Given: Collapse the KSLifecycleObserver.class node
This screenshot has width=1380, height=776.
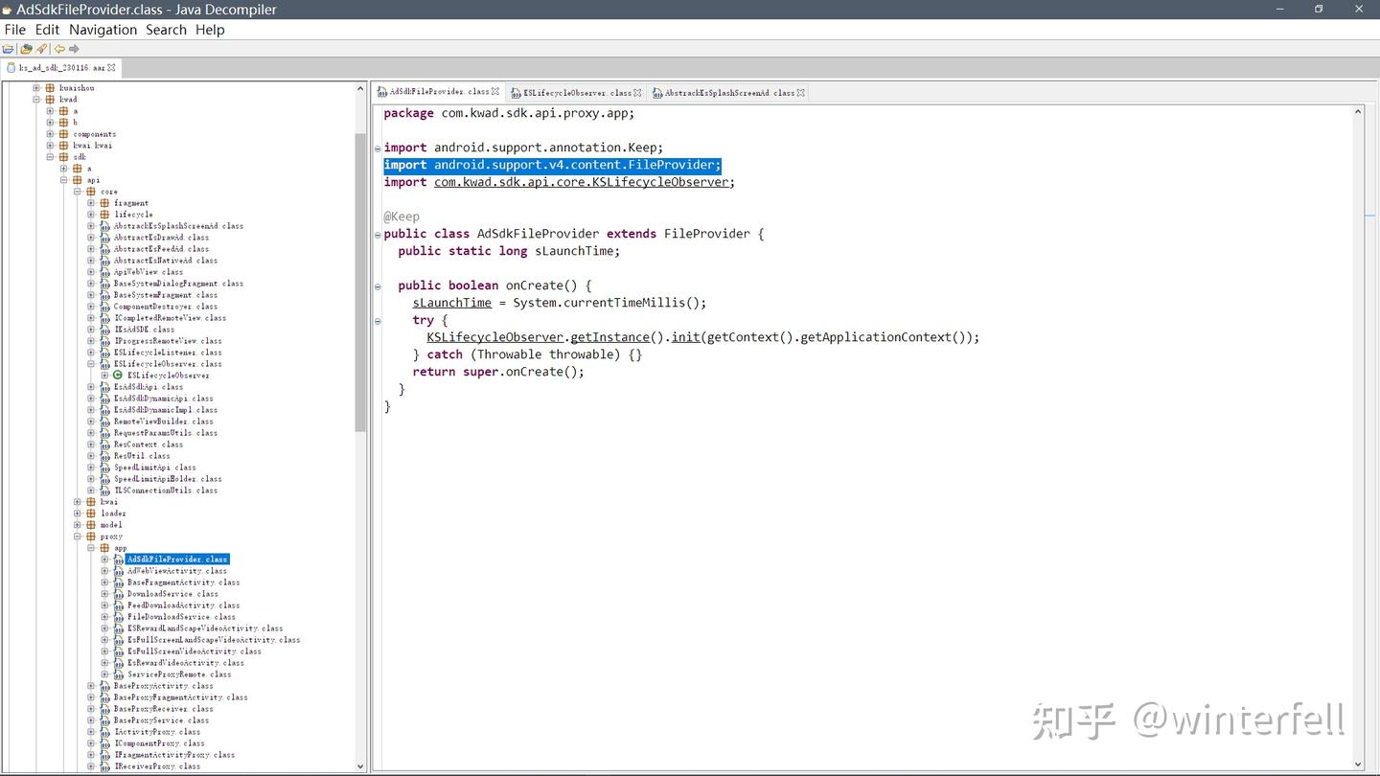Looking at the screenshot, I should [x=91, y=364].
